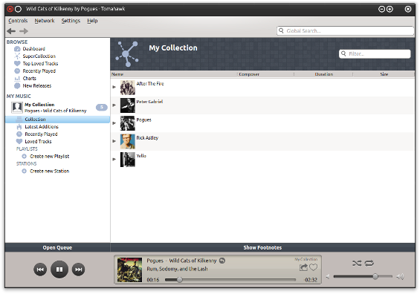
Task: Click the Wild Cats of Kilkenny track title
Action: pos(193,261)
